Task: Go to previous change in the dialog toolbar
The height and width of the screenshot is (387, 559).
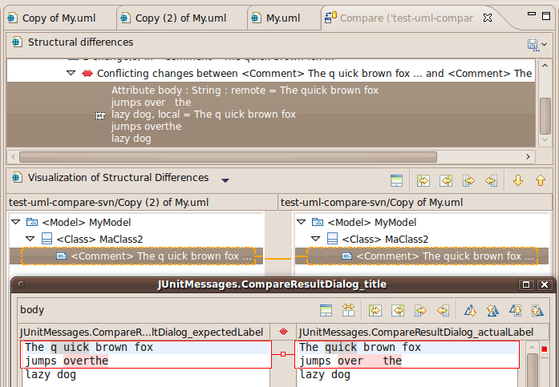Action: 537,310
